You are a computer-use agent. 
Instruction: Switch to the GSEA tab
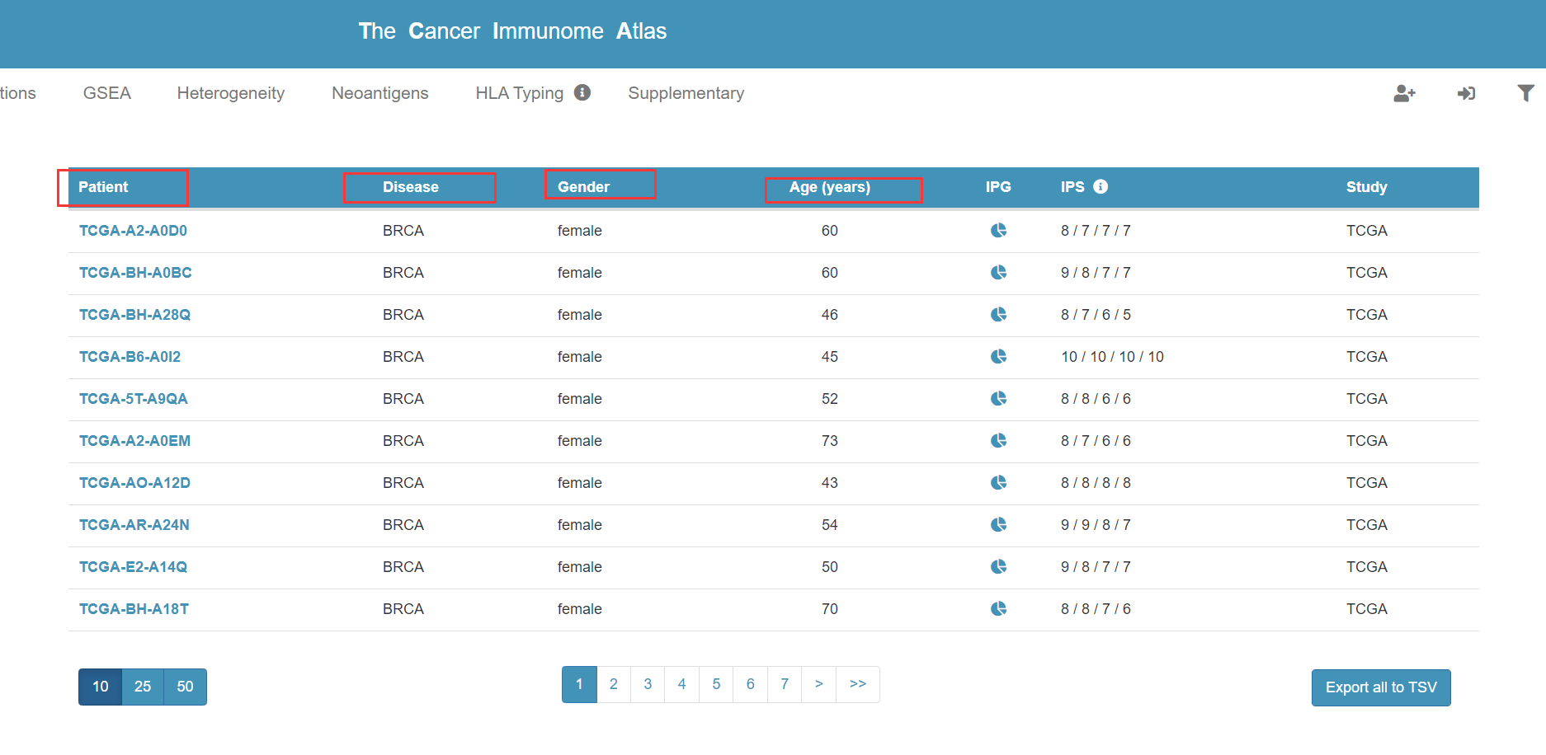coord(107,93)
